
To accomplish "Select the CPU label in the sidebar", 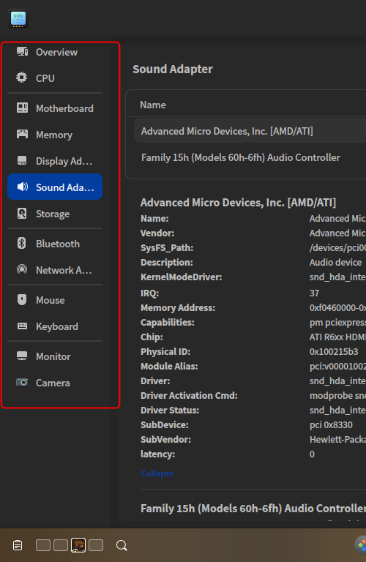I will click(x=45, y=78).
